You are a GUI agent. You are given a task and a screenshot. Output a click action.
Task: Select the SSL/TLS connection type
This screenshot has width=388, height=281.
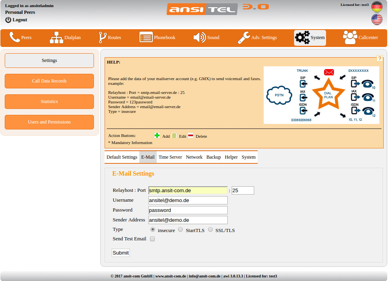(x=210, y=229)
